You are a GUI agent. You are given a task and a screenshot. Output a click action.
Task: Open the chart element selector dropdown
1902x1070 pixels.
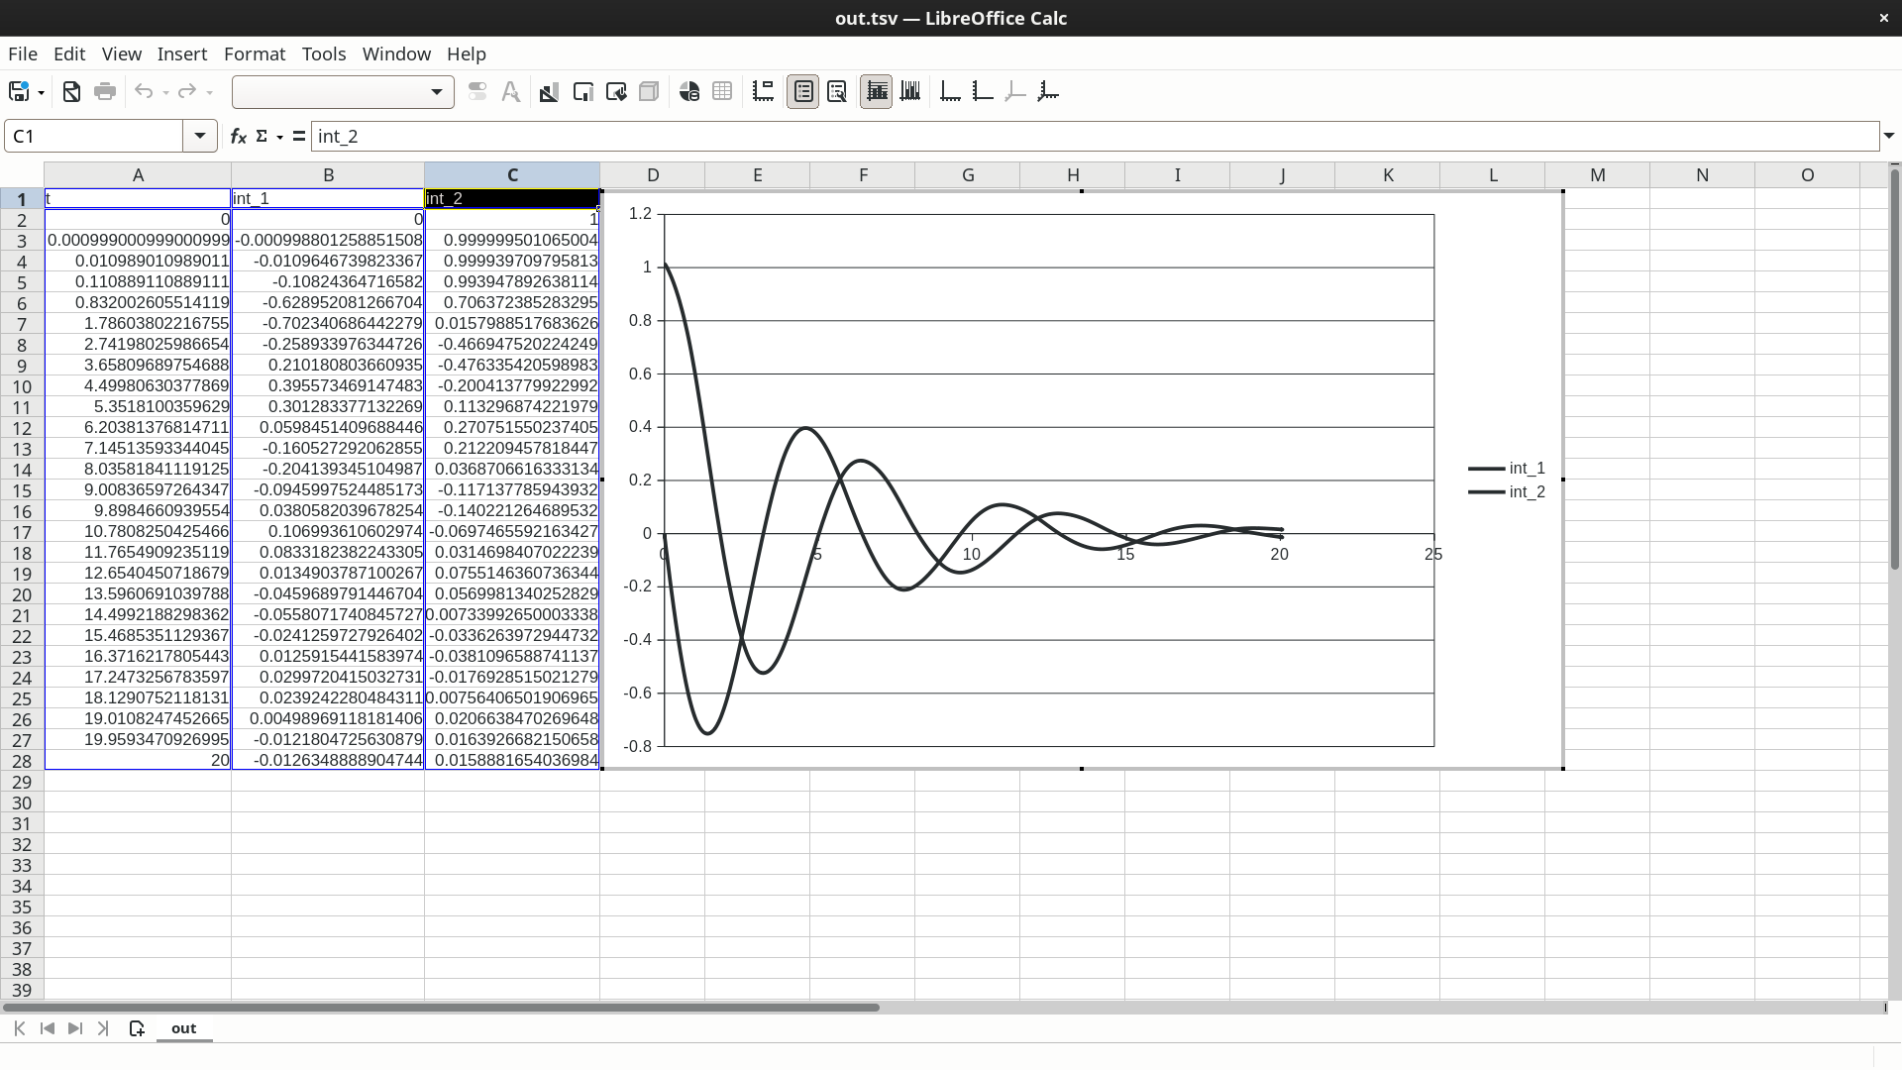[436, 92]
